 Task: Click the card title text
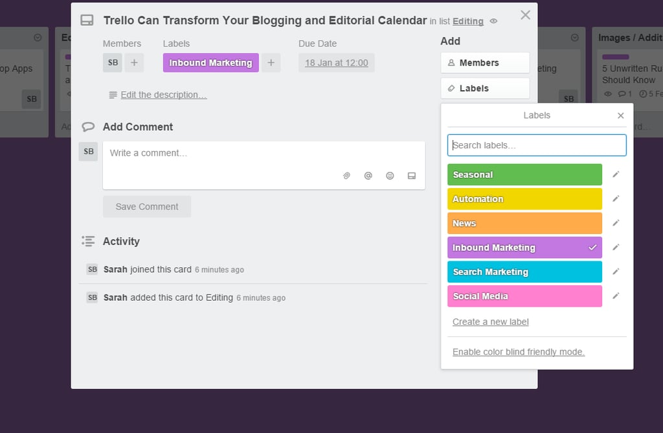[265, 20]
